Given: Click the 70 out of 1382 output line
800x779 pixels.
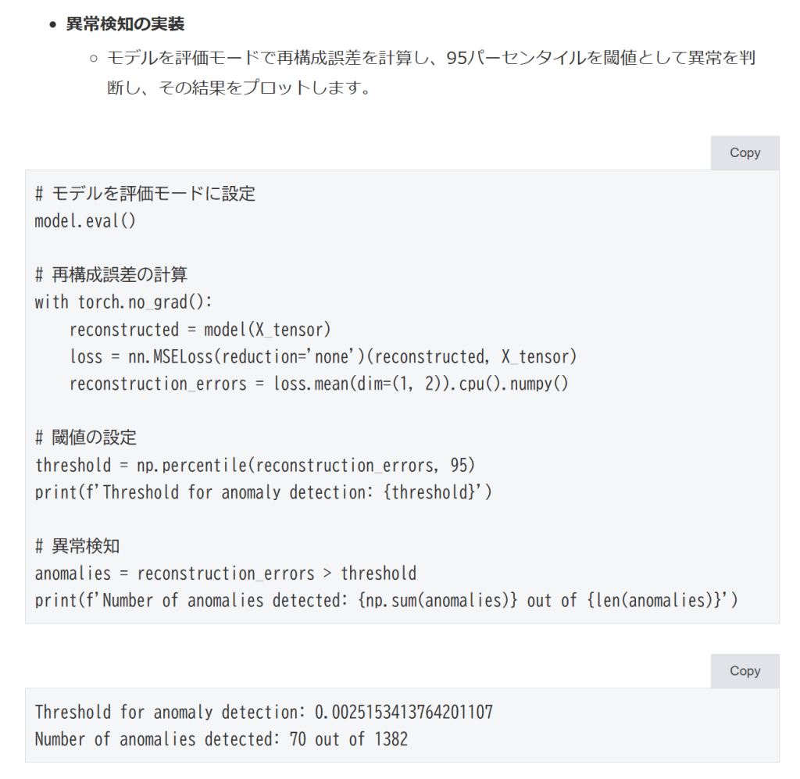Looking at the screenshot, I should [x=348, y=738].
